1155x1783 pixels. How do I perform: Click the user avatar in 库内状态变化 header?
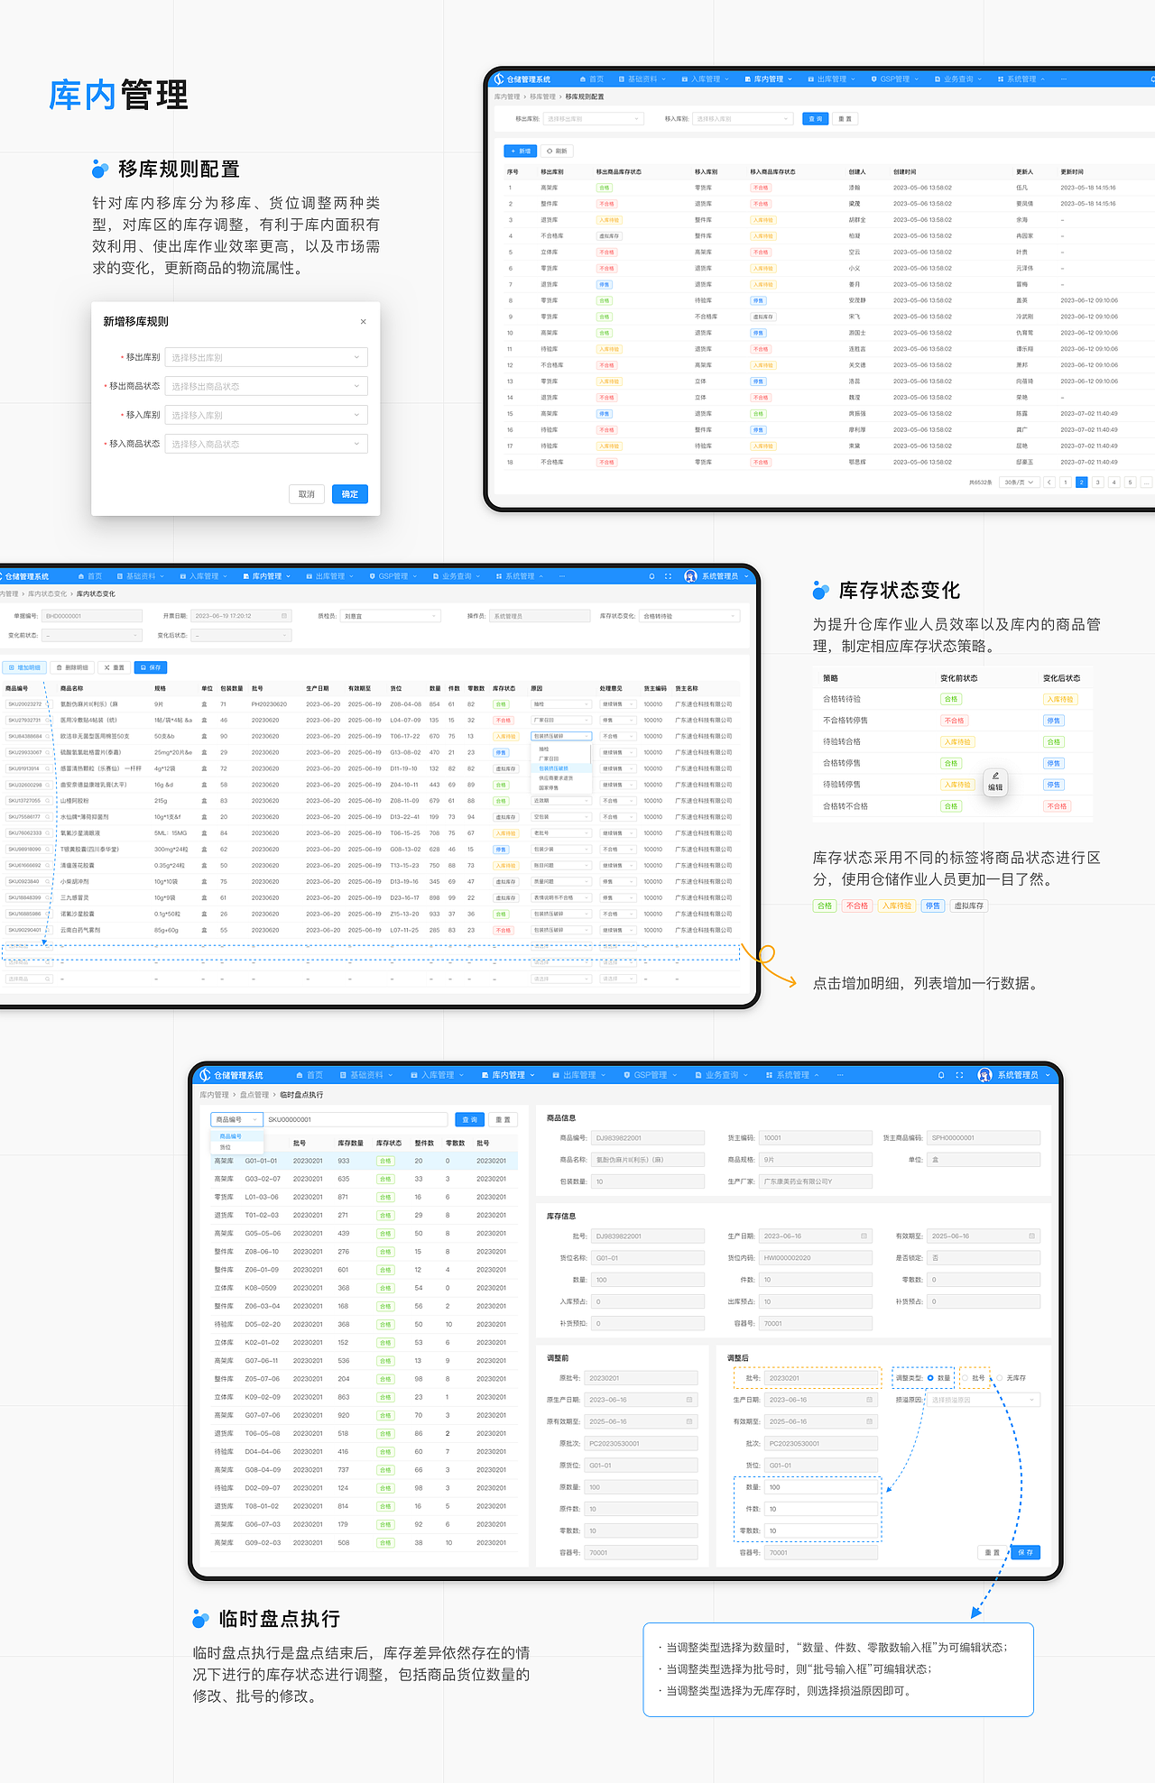[690, 576]
